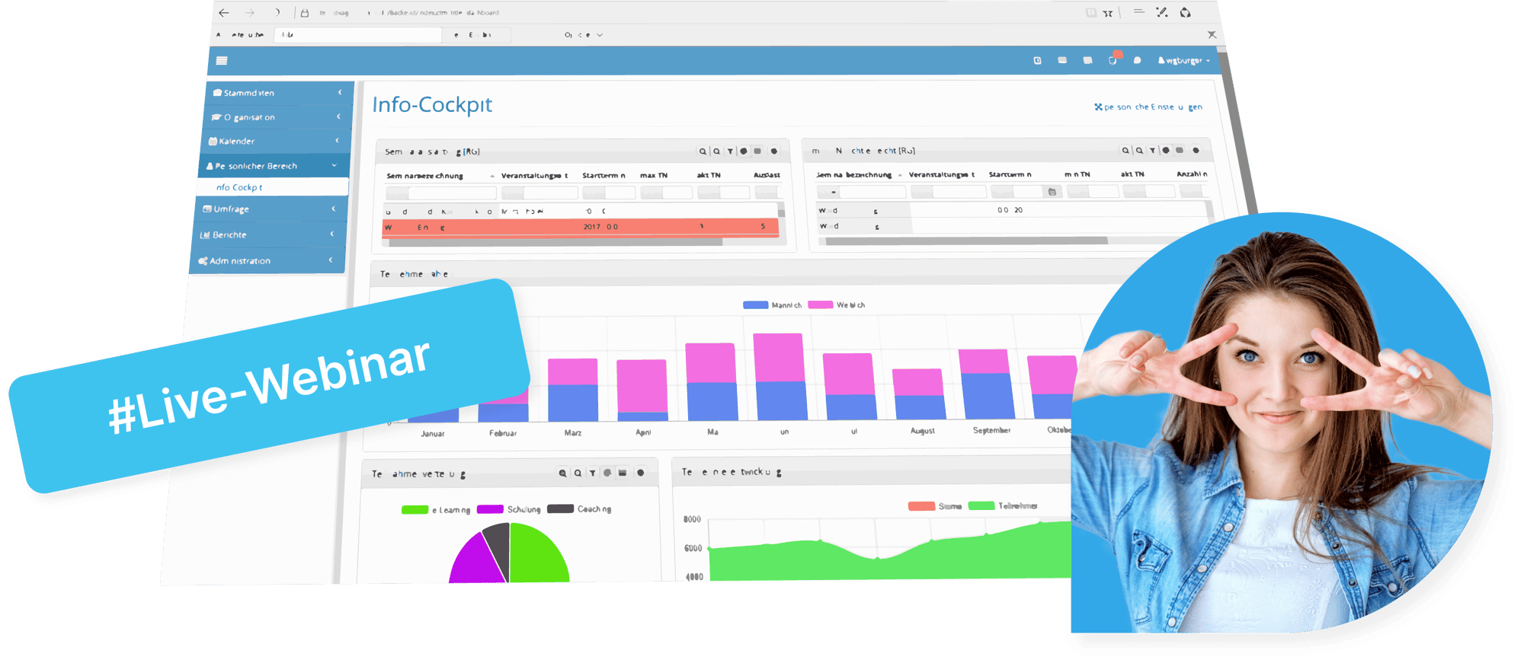
Task: Click first magnifier icon in right table panel
Action: tap(1125, 151)
